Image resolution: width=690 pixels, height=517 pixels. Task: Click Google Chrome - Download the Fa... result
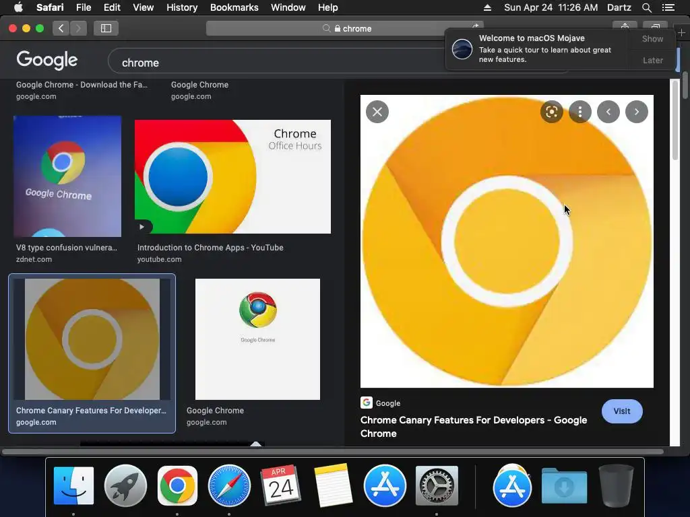tap(82, 84)
